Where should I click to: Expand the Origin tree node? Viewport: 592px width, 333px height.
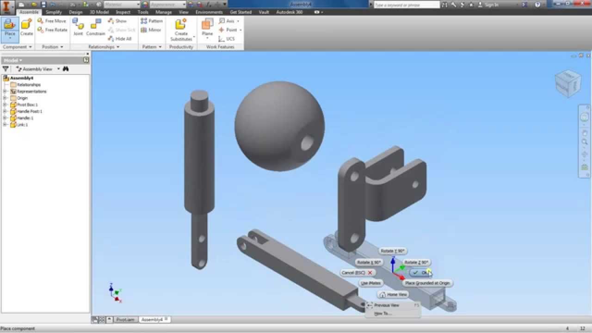[5, 98]
